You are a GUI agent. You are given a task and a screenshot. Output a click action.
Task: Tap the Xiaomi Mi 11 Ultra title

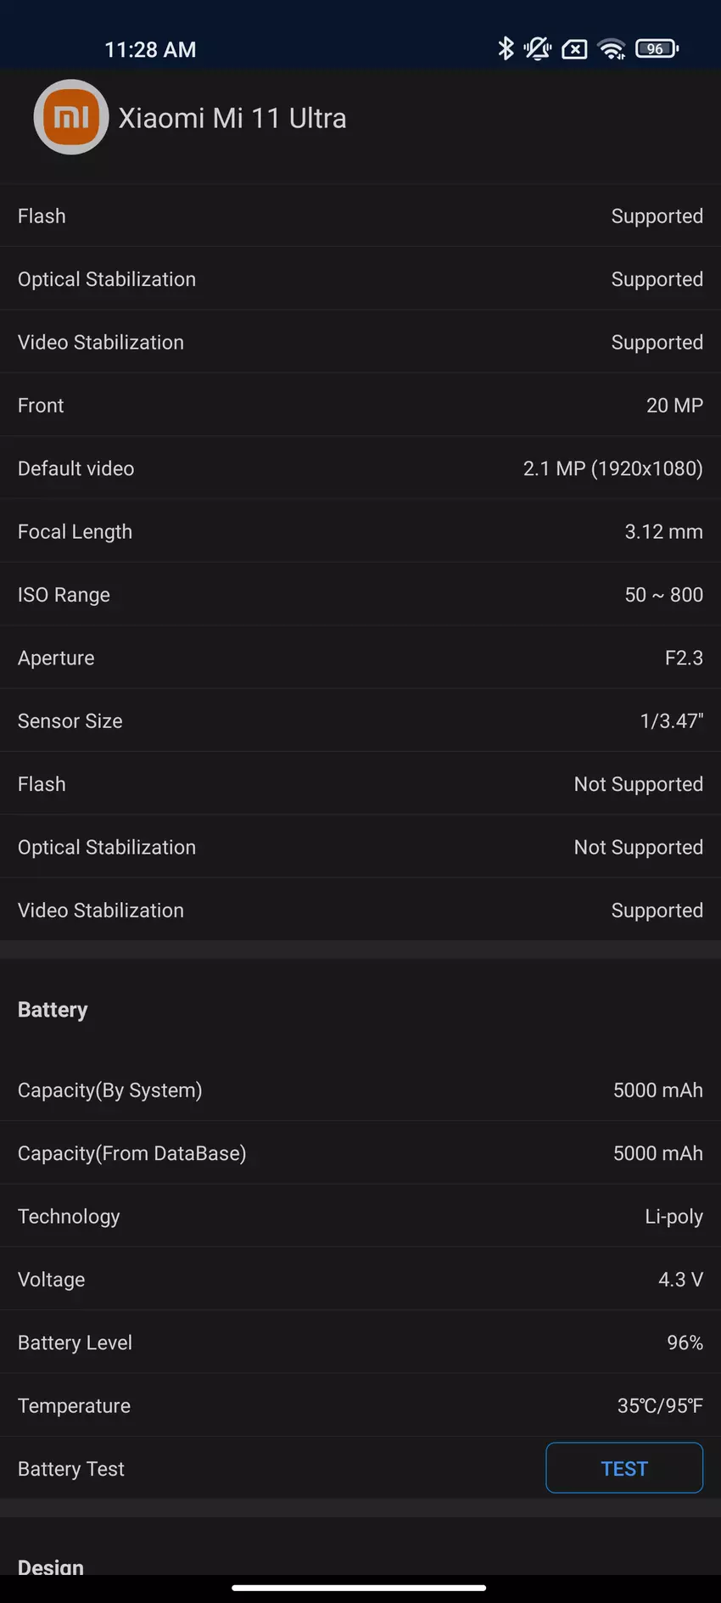tap(232, 118)
